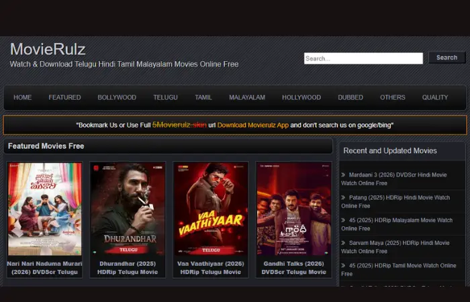Expand the OTHERS menu
Viewport: 470px width, 302px height.
click(x=393, y=97)
